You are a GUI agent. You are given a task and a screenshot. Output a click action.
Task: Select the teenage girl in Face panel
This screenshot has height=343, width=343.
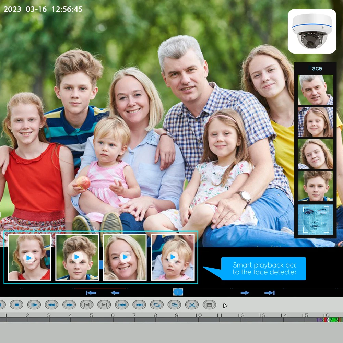click(315, 154)
